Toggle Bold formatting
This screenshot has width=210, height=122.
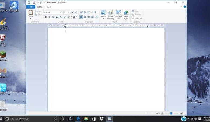(x=46, y=17)
